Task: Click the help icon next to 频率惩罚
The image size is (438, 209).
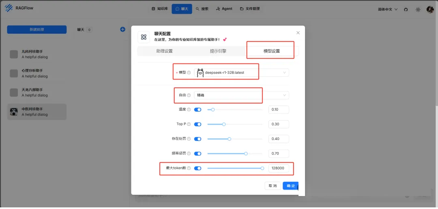Action: pyautogui.click(x=189, y=153)
